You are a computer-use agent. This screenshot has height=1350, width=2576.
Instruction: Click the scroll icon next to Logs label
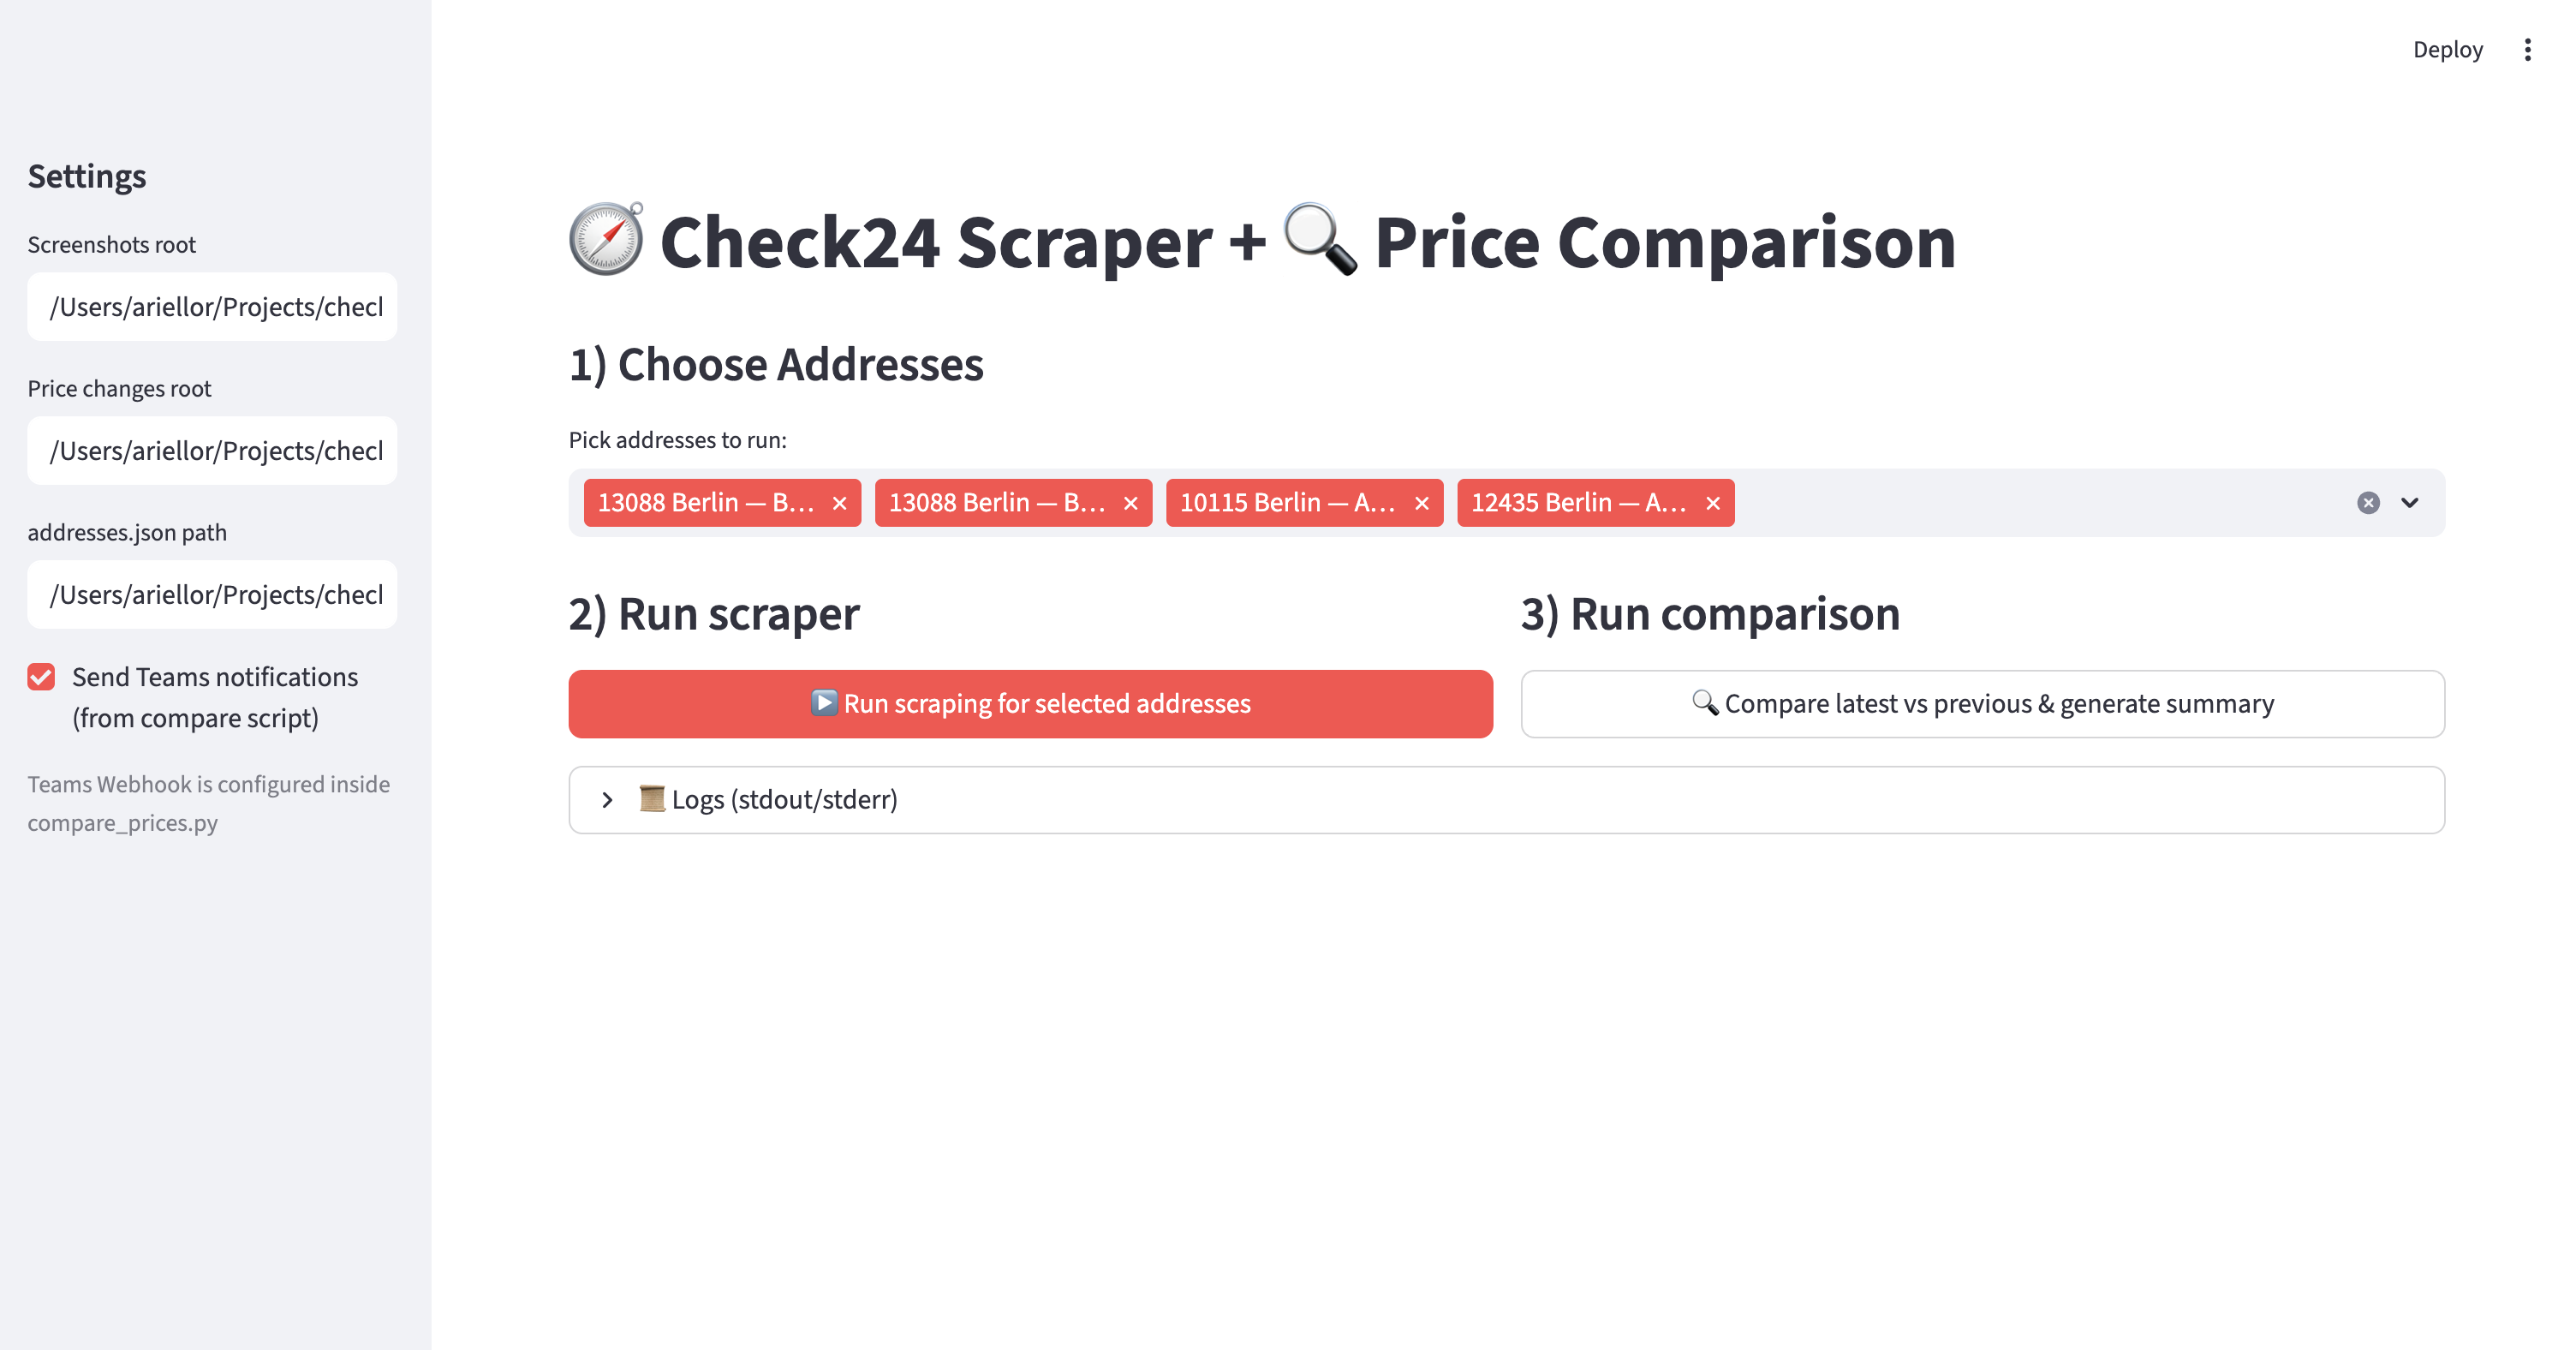[653, 799]
